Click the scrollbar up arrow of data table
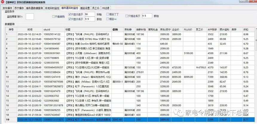This screenshot has height=124, width=257. click(x=256, y=29)
